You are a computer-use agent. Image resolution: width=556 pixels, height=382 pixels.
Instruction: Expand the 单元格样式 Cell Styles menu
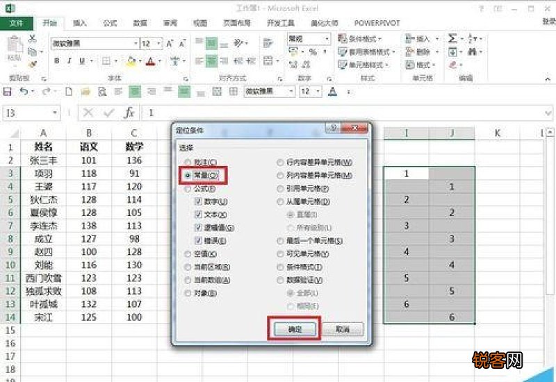point(363,65)
